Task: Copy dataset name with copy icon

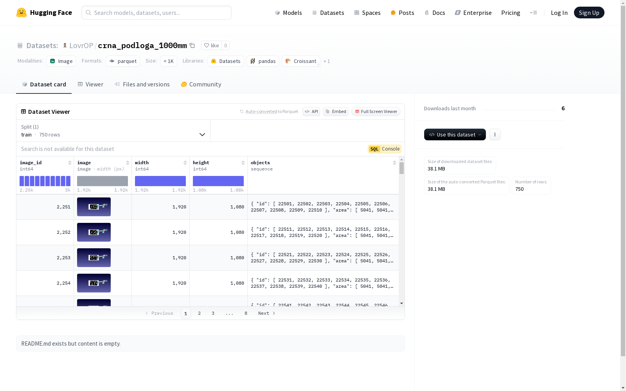Action: [192, 45]
